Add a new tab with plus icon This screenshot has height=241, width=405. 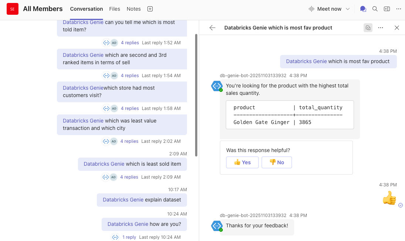point(150,9)
